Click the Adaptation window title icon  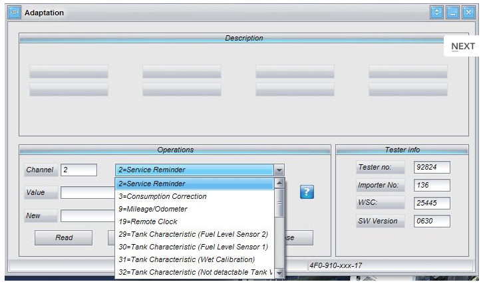pos(14,13)
